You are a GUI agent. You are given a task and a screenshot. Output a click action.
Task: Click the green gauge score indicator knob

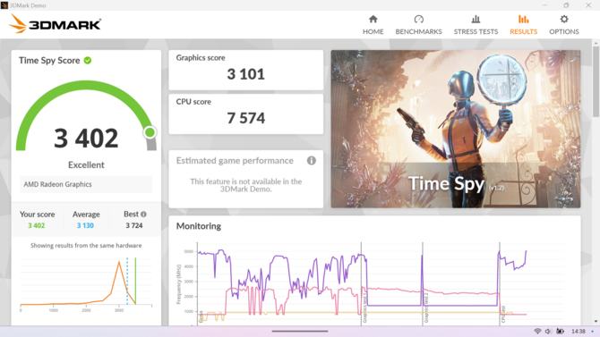pos(150,132)
